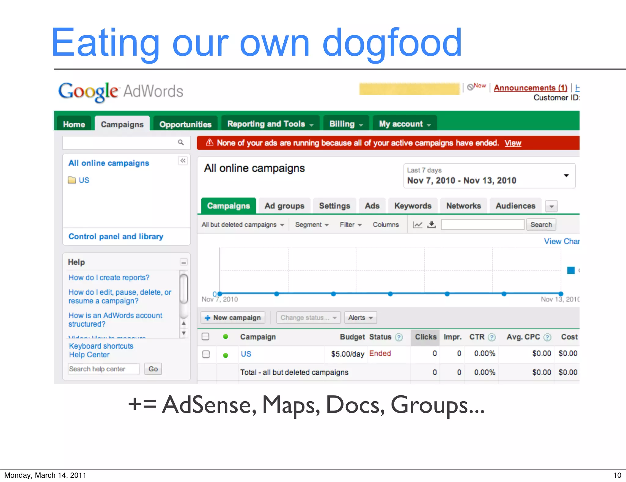Open the US campaign folder icon

point(72,180)
